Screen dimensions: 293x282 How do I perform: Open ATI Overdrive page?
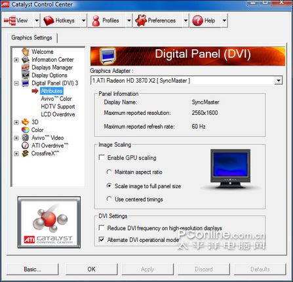coord(50,146)
